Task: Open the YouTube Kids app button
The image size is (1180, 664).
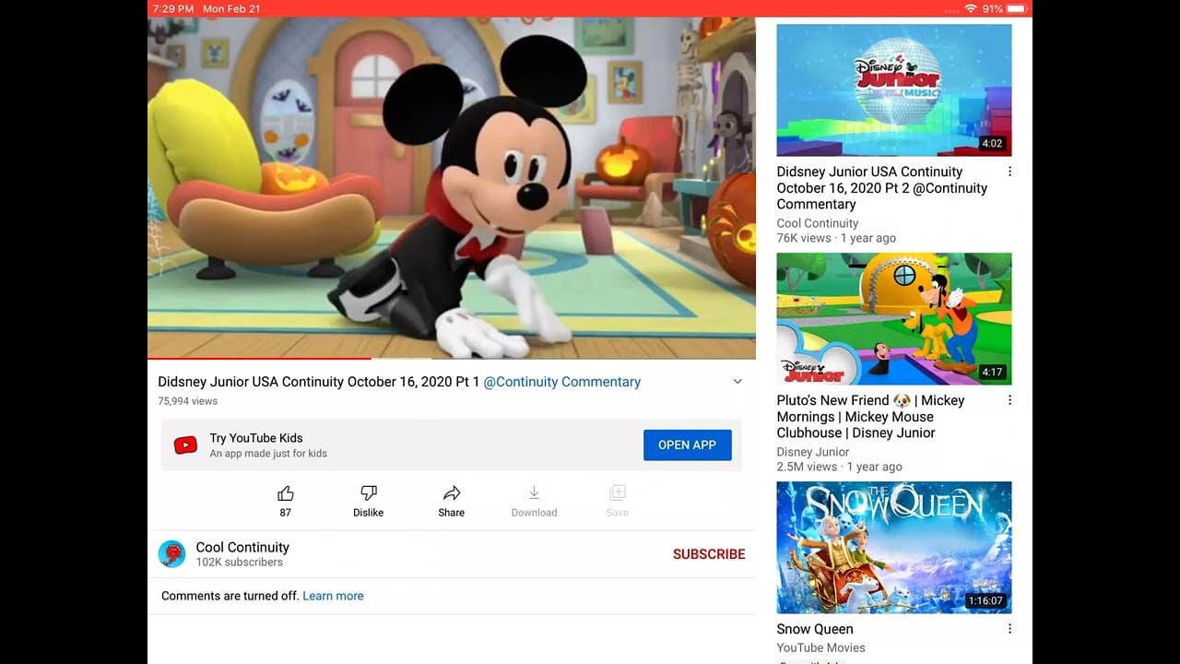Action: point(687,445)
